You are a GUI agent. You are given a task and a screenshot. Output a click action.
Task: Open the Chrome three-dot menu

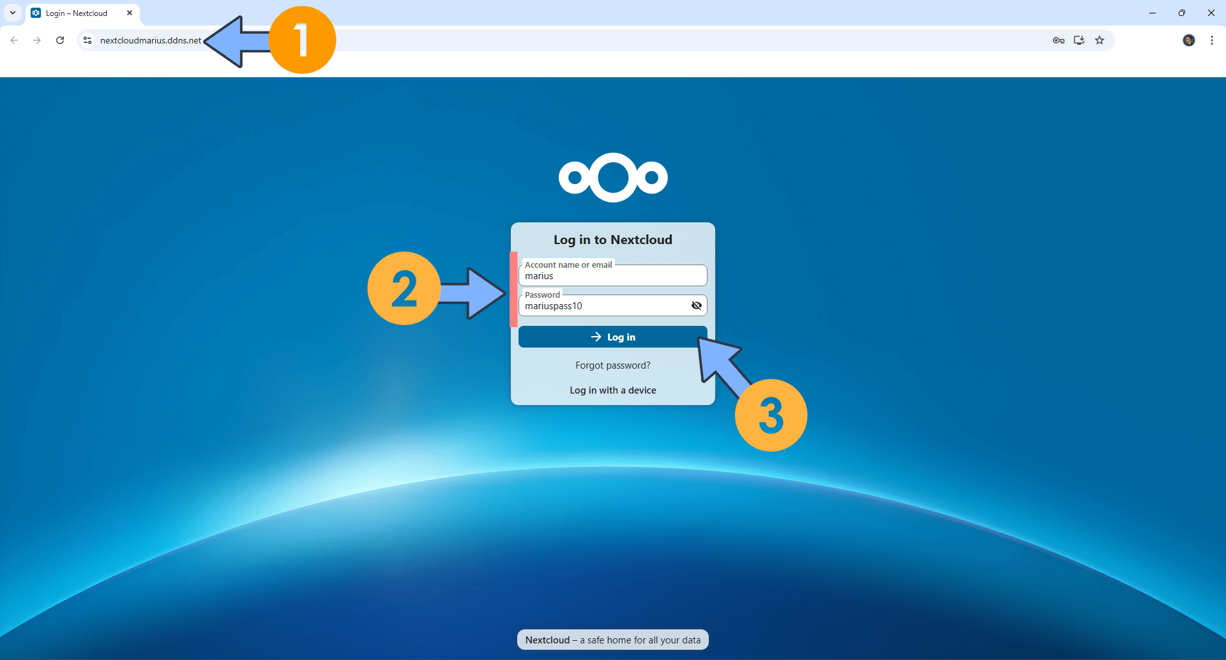coord(1211,40)
